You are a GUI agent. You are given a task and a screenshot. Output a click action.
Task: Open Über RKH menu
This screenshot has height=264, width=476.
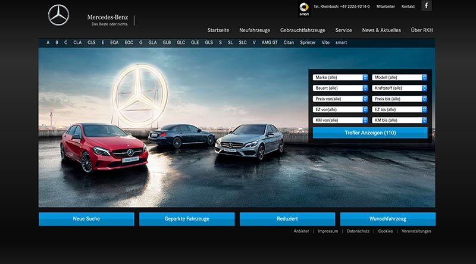(x=422, y=30)
